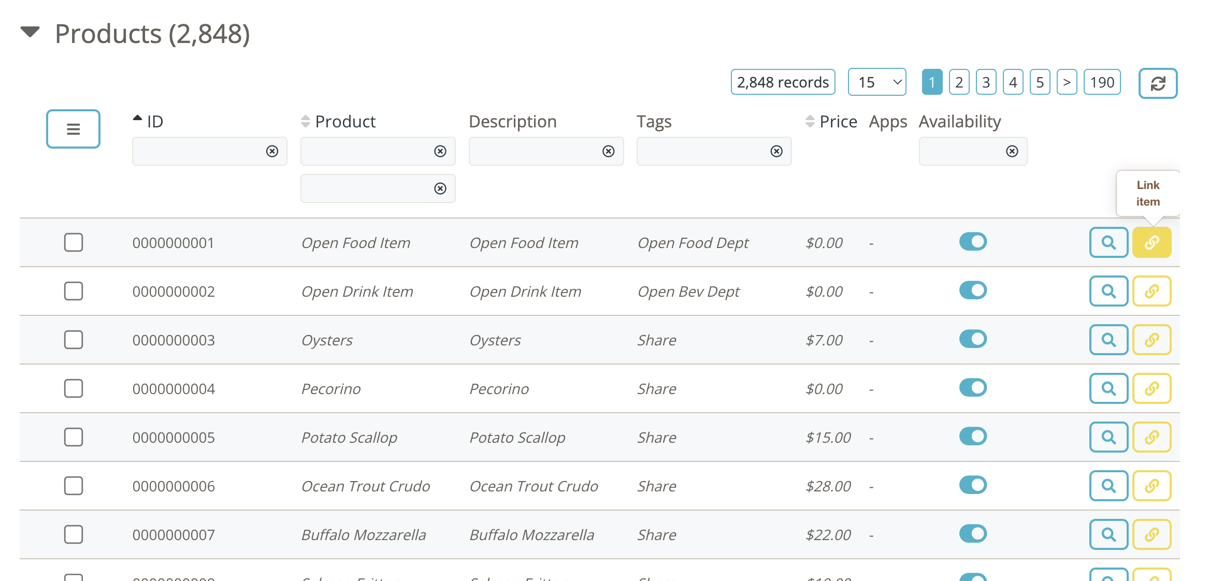
Task: Clear the Availability filter field
Action: [1012, 151]
